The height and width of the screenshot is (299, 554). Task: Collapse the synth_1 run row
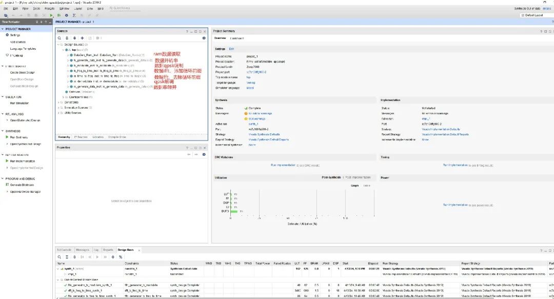[58, 269]
